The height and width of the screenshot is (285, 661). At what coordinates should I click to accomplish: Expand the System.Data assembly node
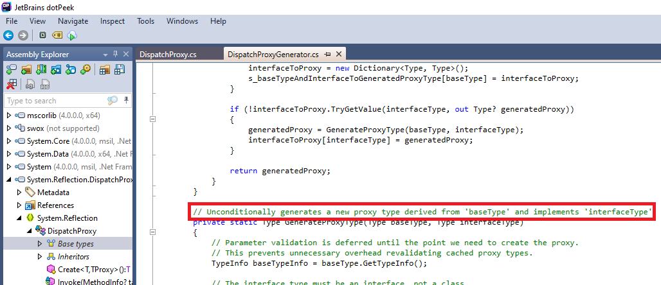coord(9,153)
